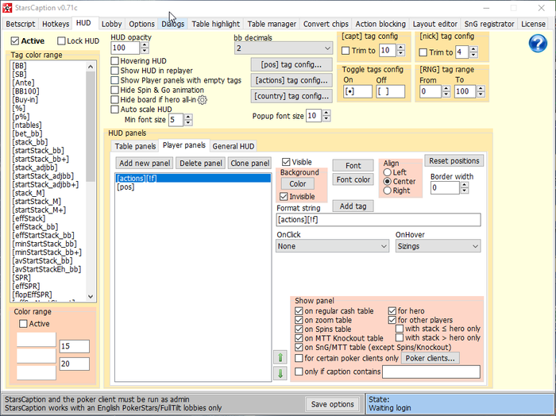Move panel down with green down arrow
Screen dimensions: 556x416
[x=280, y=373]
